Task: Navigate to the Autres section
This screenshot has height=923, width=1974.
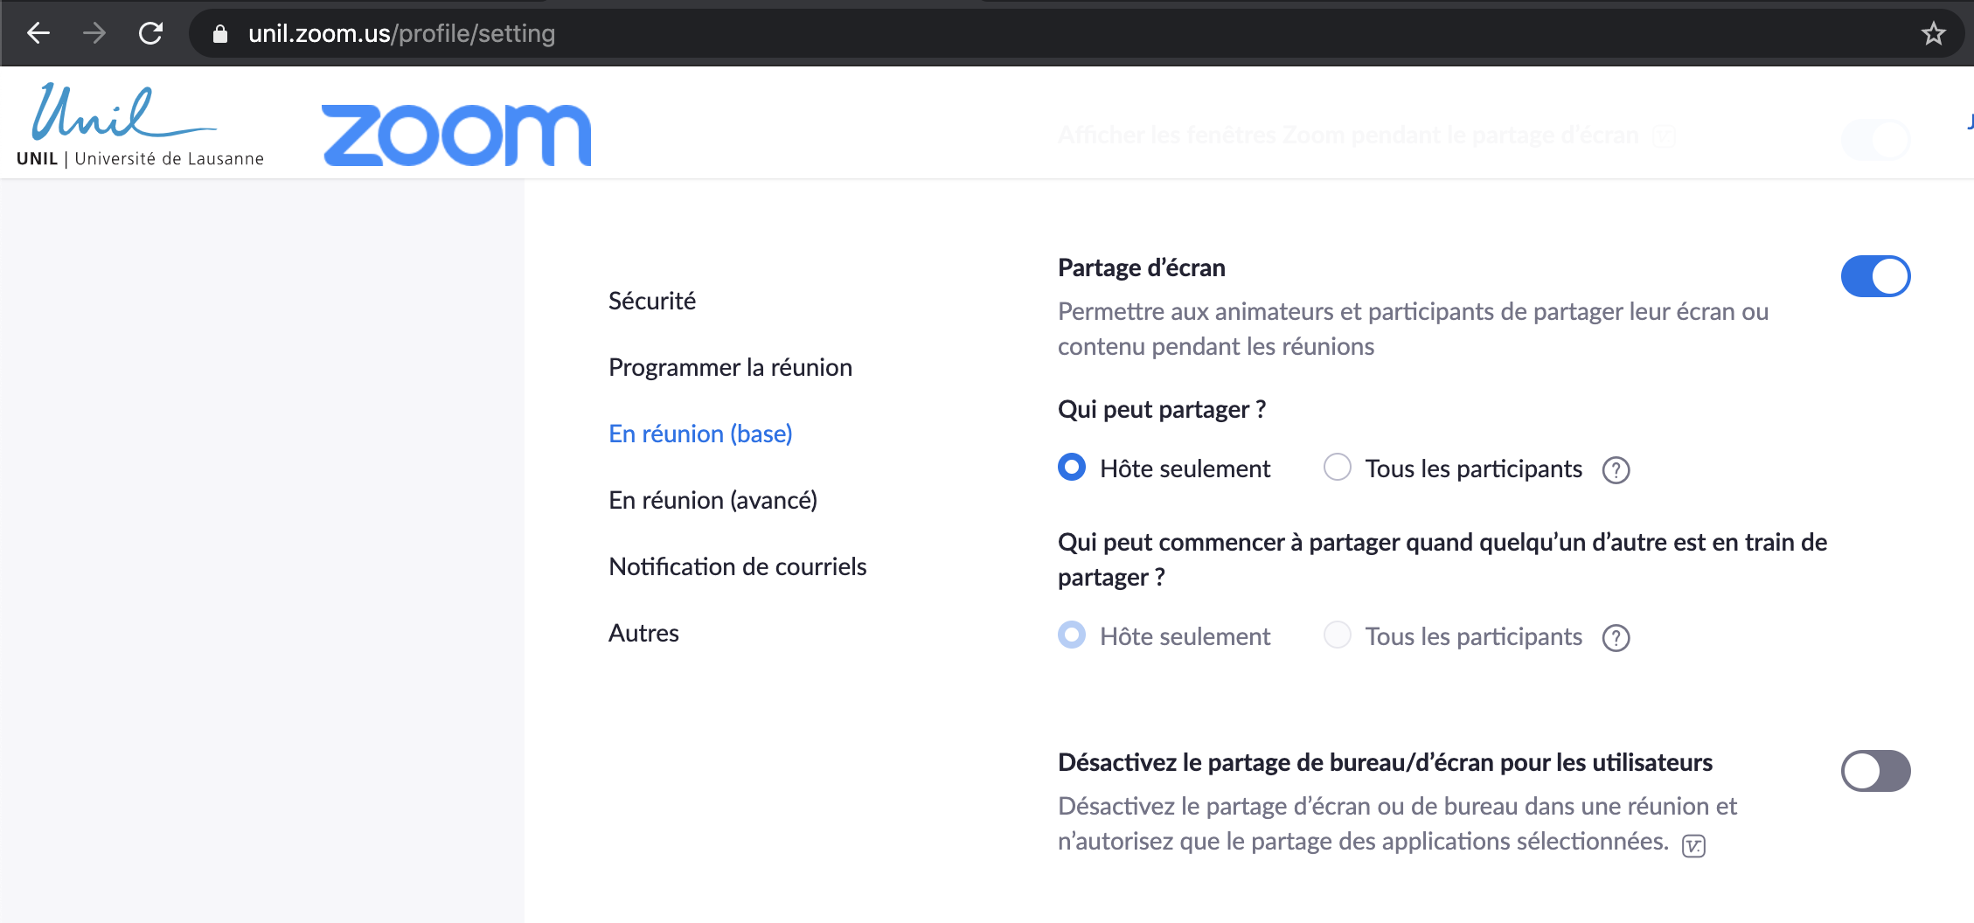Action: [x=643, y=633]
